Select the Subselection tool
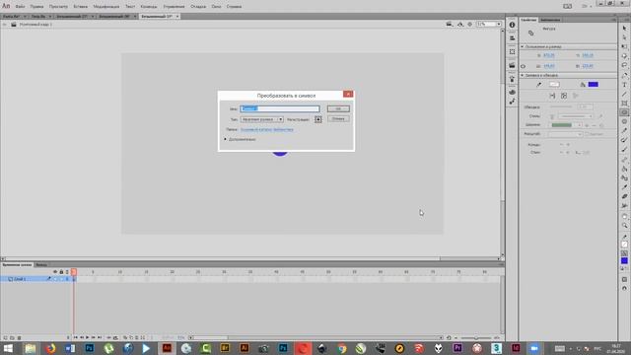 point(624,37)
